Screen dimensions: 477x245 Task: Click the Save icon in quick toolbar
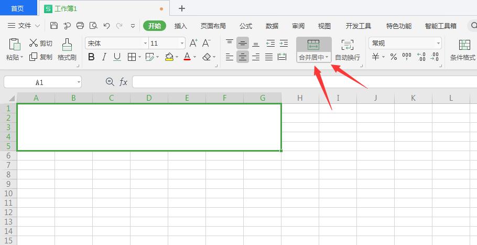click(x=54, y=26)
